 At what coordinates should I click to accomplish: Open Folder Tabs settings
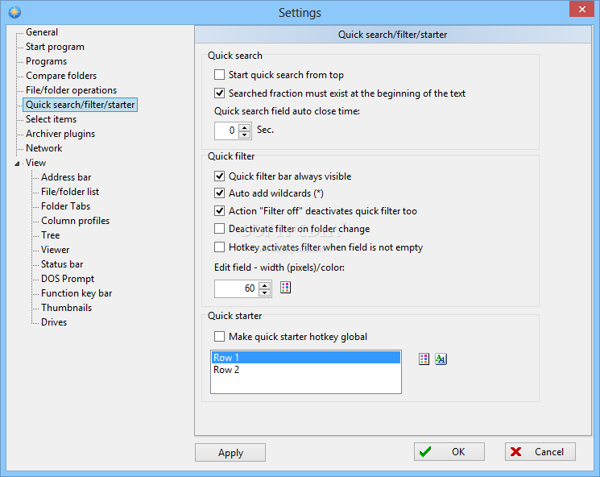click(66, 206)
